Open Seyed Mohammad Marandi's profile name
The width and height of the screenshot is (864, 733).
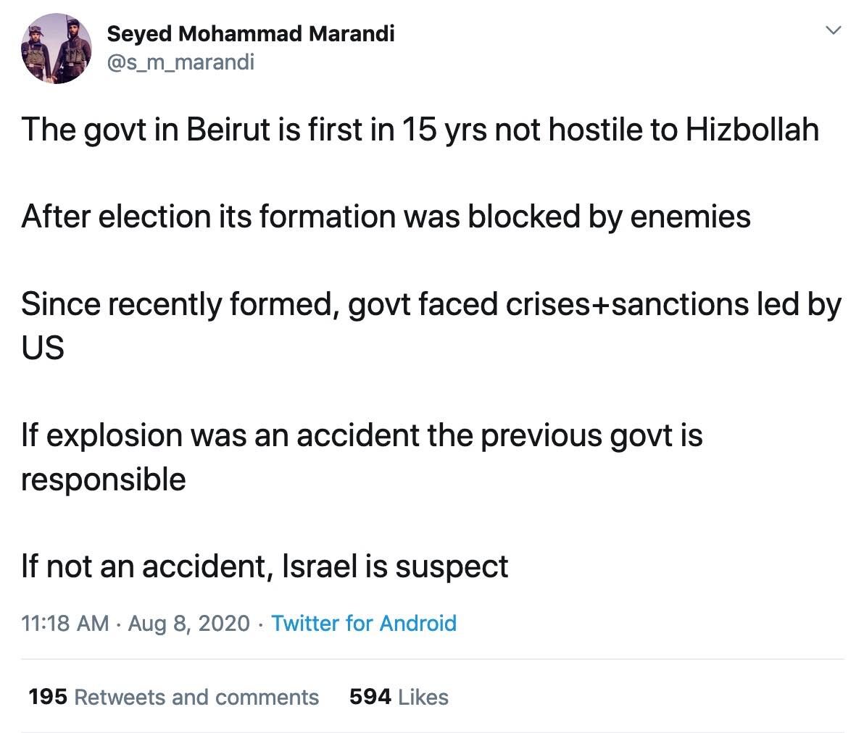coord(251,34)
